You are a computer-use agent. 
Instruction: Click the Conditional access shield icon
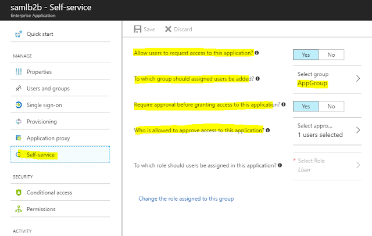coord(17,193)
